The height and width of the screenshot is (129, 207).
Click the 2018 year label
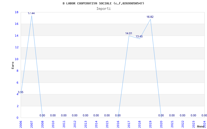[140, 124]
